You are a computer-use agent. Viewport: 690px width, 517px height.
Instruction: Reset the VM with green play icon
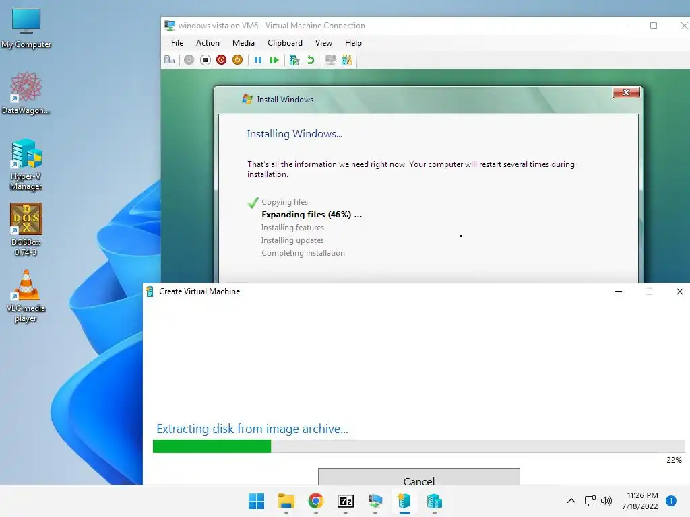(274, 60)
